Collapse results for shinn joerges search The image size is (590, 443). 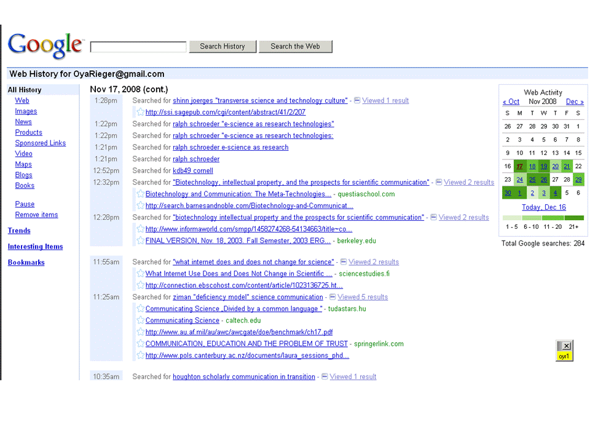coord(357,100)
